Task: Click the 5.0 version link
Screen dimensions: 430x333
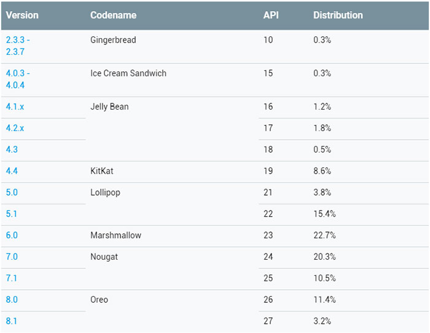Action: (12, 193)
